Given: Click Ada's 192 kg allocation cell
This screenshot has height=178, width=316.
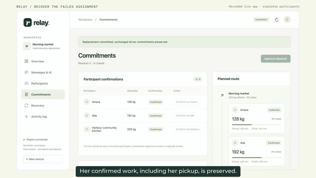Looking at the screenshot, I should click(131, 116).
